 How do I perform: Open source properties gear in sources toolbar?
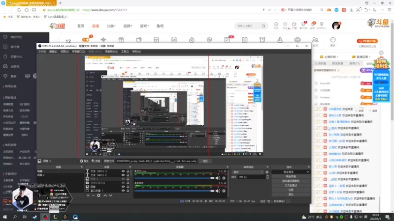[99, 195]
